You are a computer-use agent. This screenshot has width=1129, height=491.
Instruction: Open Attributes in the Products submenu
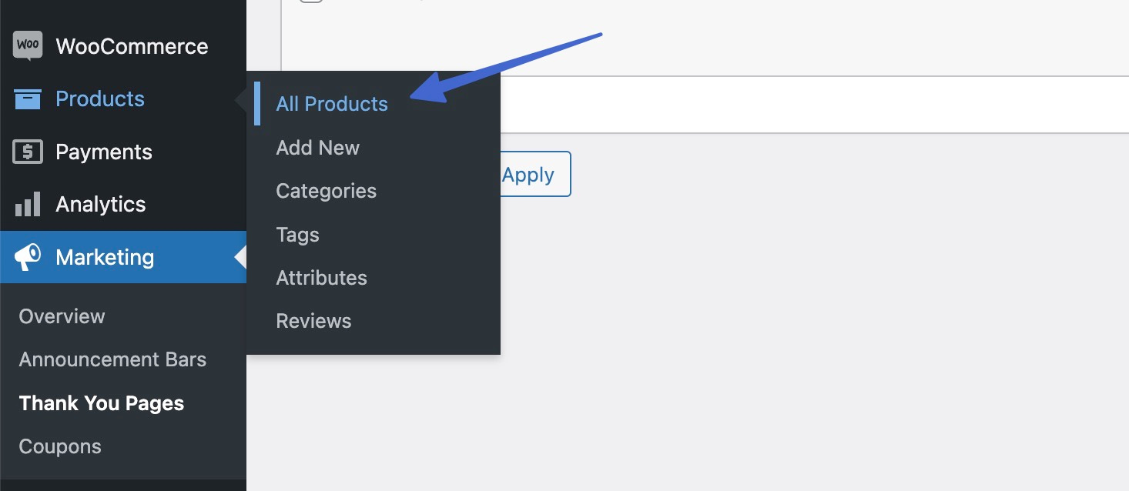(322, 278)
